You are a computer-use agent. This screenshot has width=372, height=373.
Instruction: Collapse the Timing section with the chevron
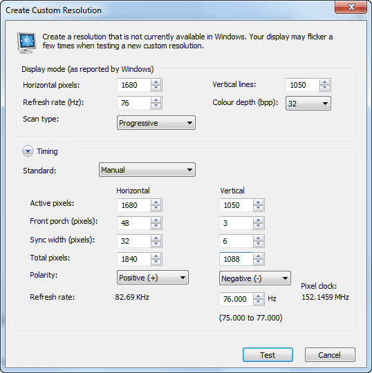28,151
